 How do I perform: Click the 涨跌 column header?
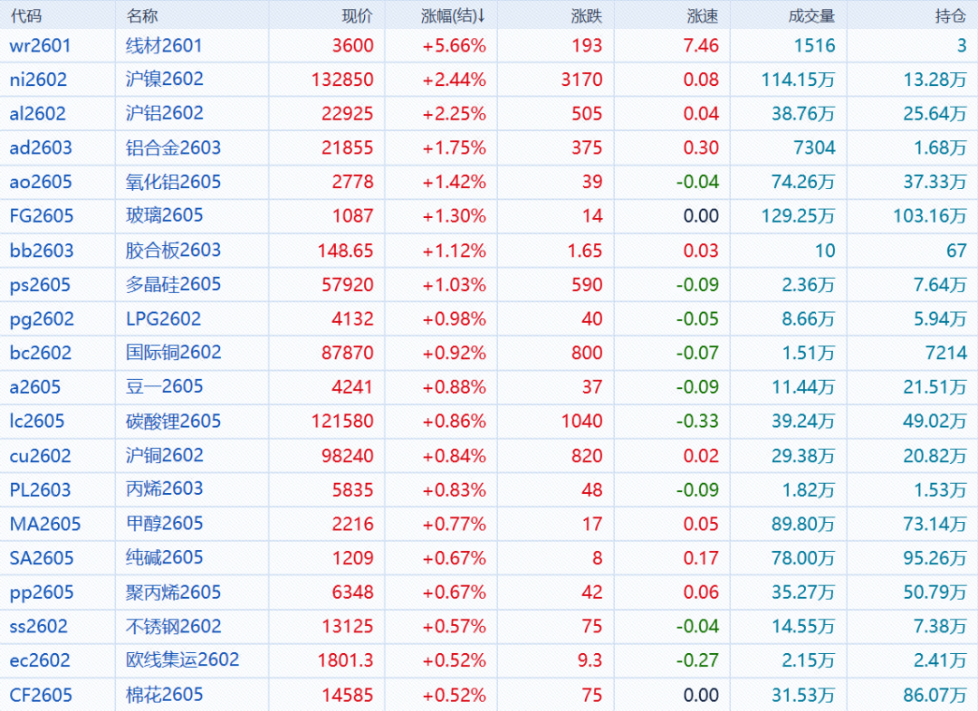tap(587, 15)
